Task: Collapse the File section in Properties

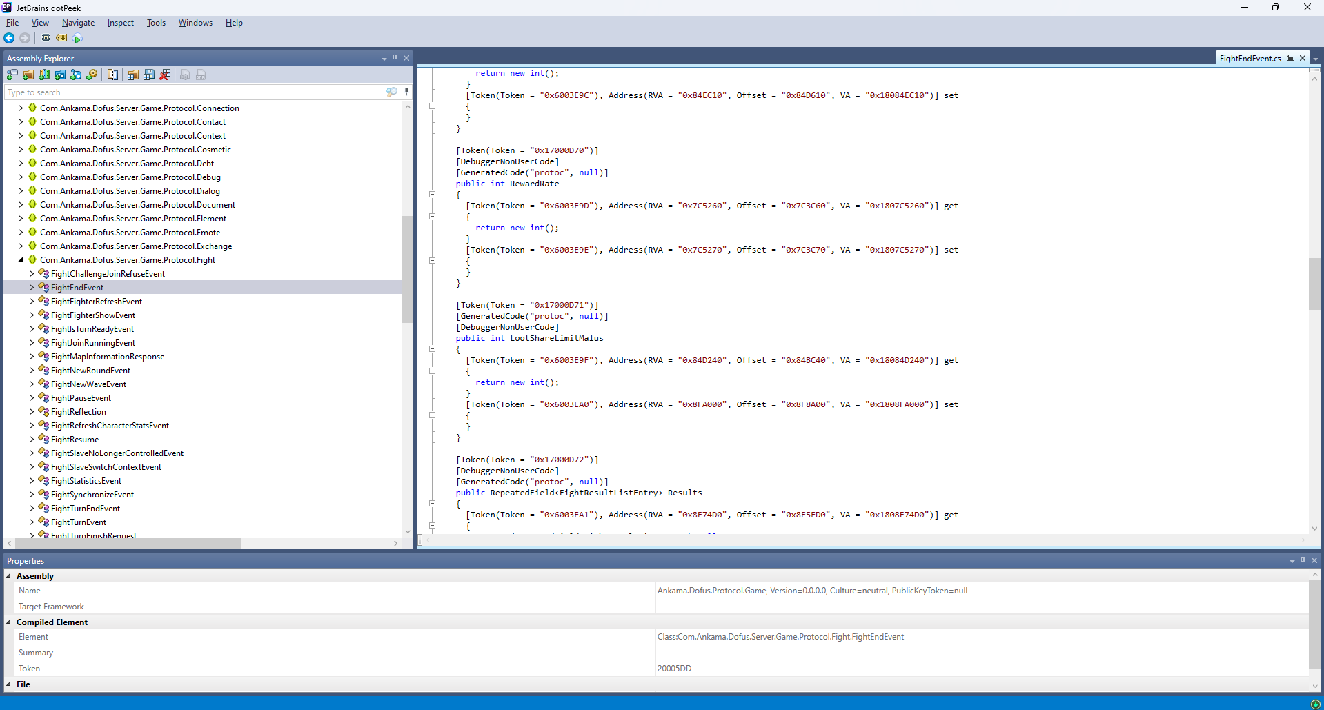Action: [x=9, y=684]
